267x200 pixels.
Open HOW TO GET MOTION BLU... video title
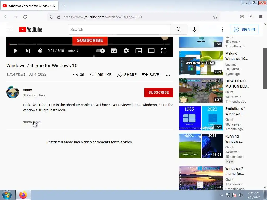237,84
